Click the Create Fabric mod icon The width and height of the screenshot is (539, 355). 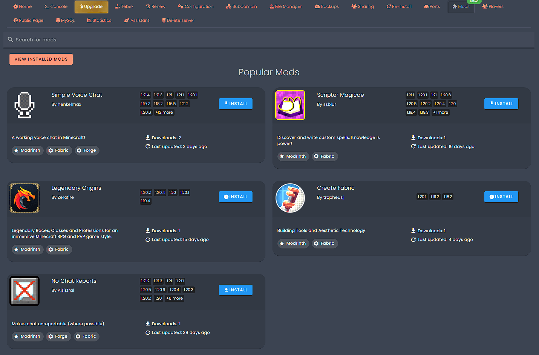[290, 198]
